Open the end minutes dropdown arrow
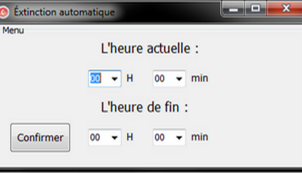Image resolution: width=302 pixels, height=173 pixels. point(179,137)
